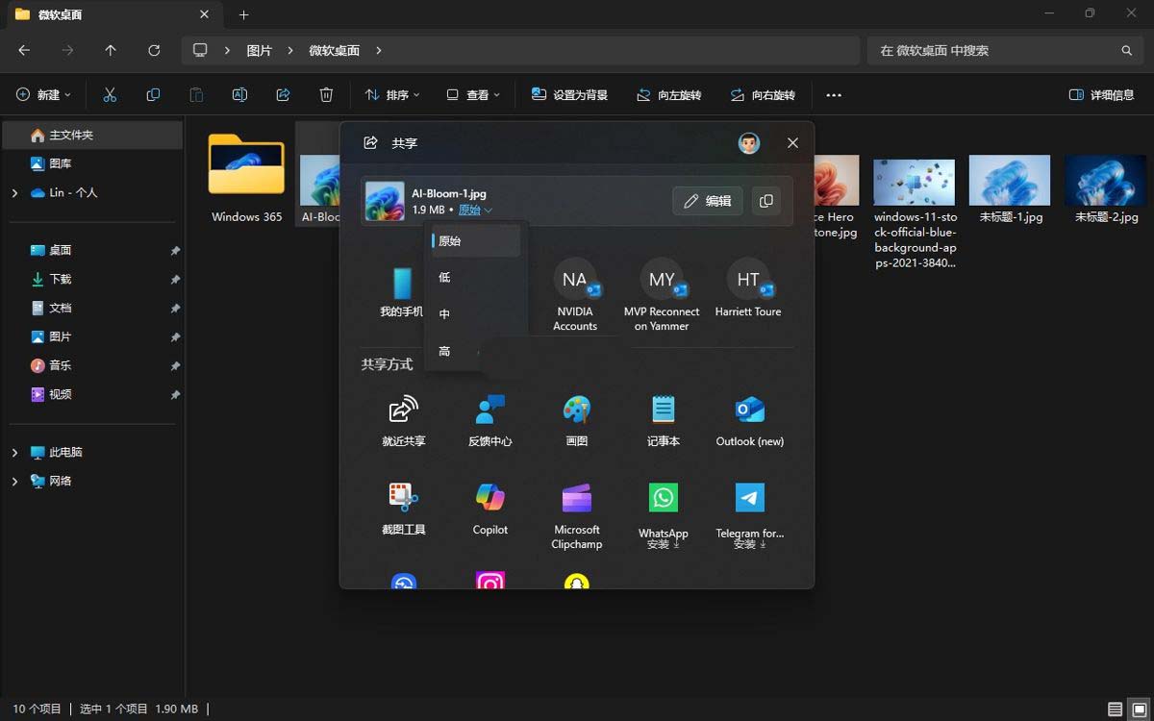Image resolution: width=1154 pixels, height=721 pixels.
Task: Open Gallery (图库) in sidebar
Action: pos(93,164)
